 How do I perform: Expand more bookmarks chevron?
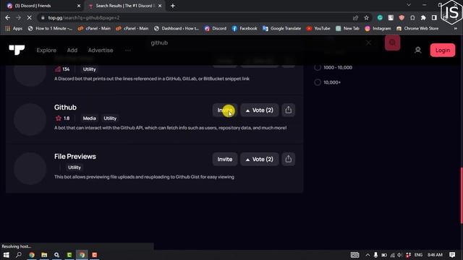[455, 28]
